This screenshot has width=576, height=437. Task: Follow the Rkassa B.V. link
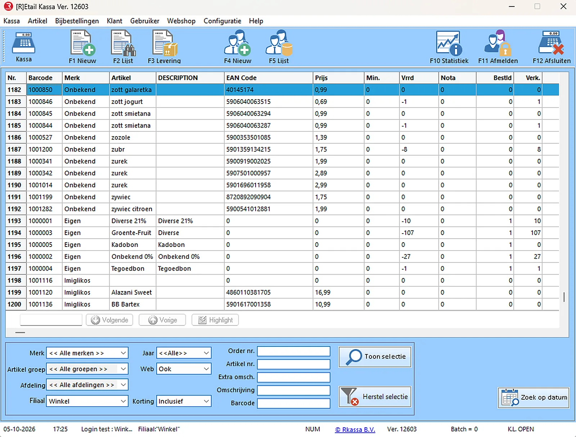(355, 429)
